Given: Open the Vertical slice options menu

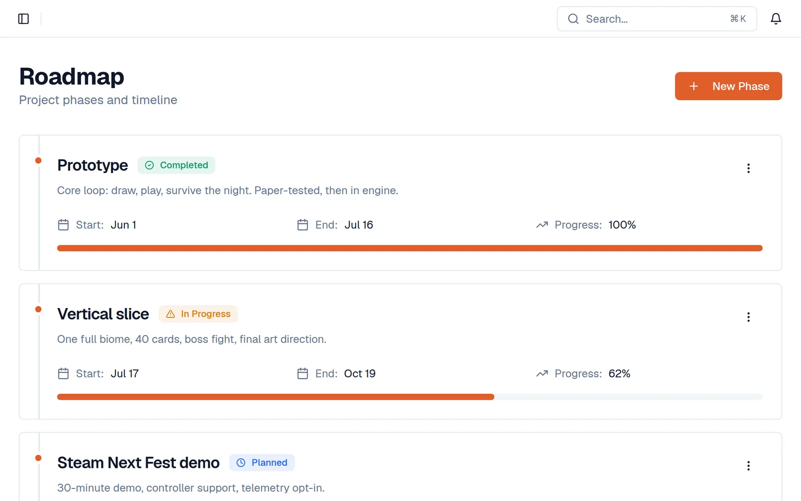Looking at the screenshot, I should coord(748,317).
